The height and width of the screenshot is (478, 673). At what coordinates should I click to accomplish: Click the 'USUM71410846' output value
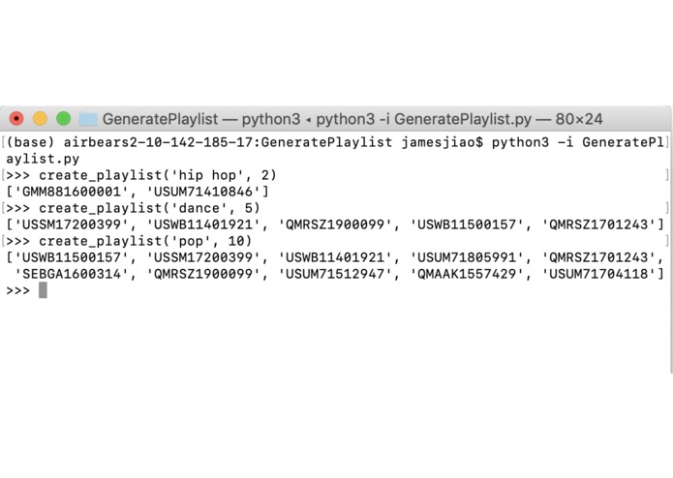[x=203, y=192]
